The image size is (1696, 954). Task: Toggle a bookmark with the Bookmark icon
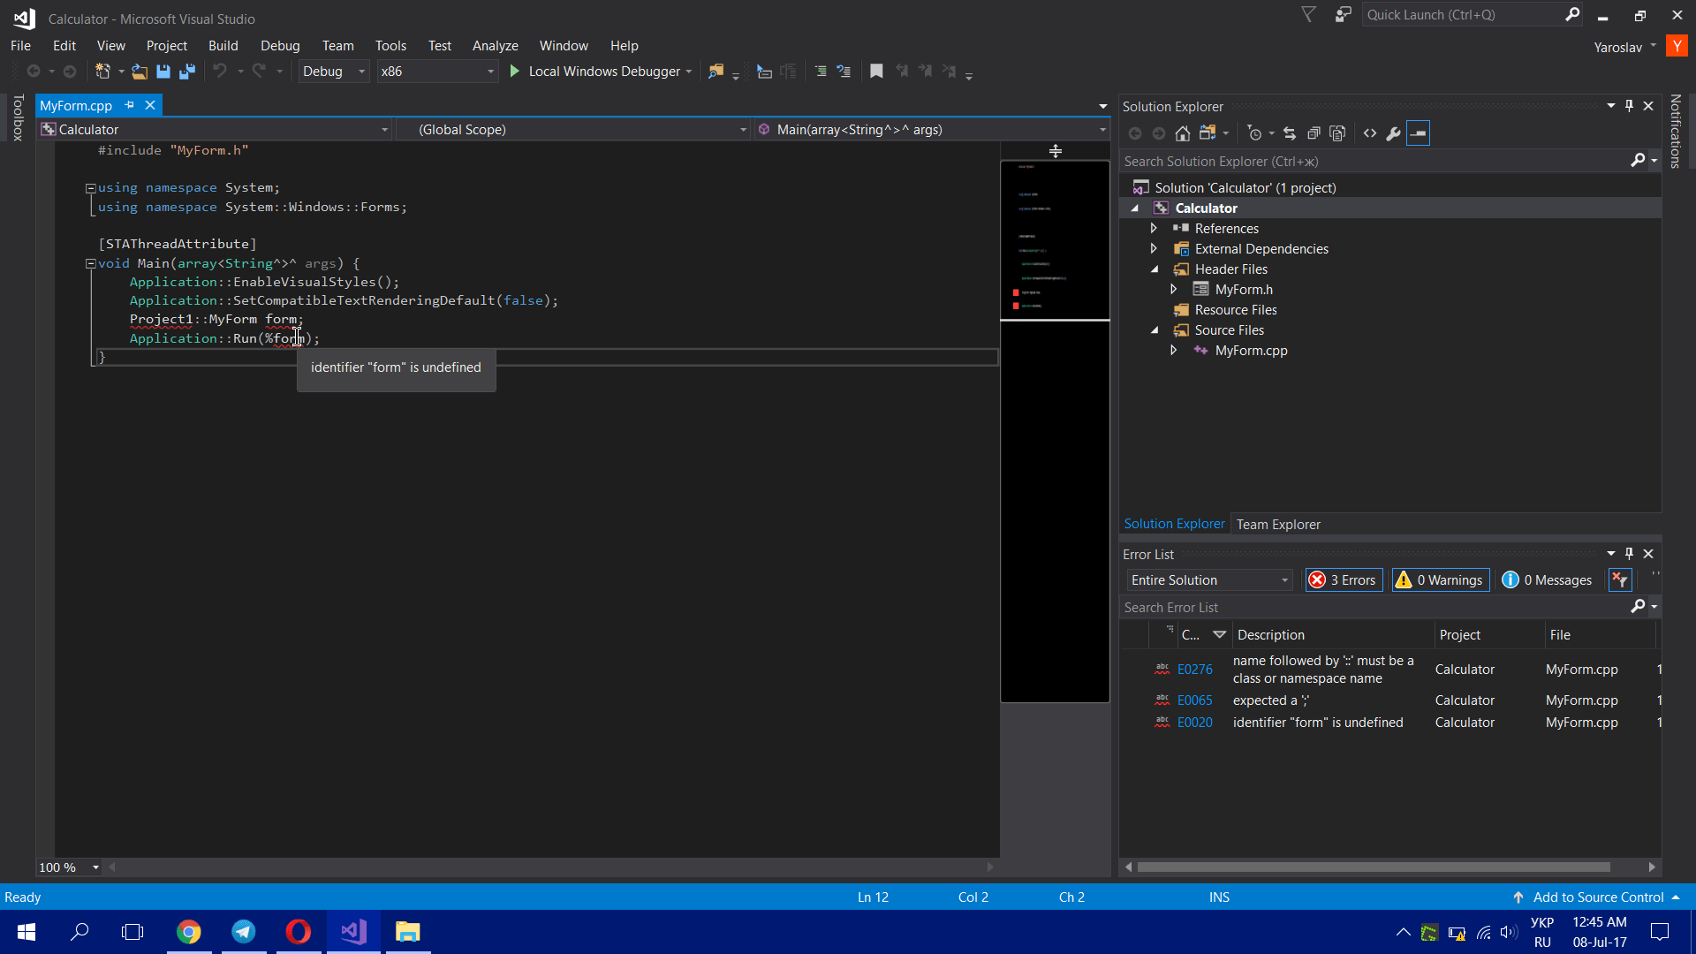click(876, 71)
